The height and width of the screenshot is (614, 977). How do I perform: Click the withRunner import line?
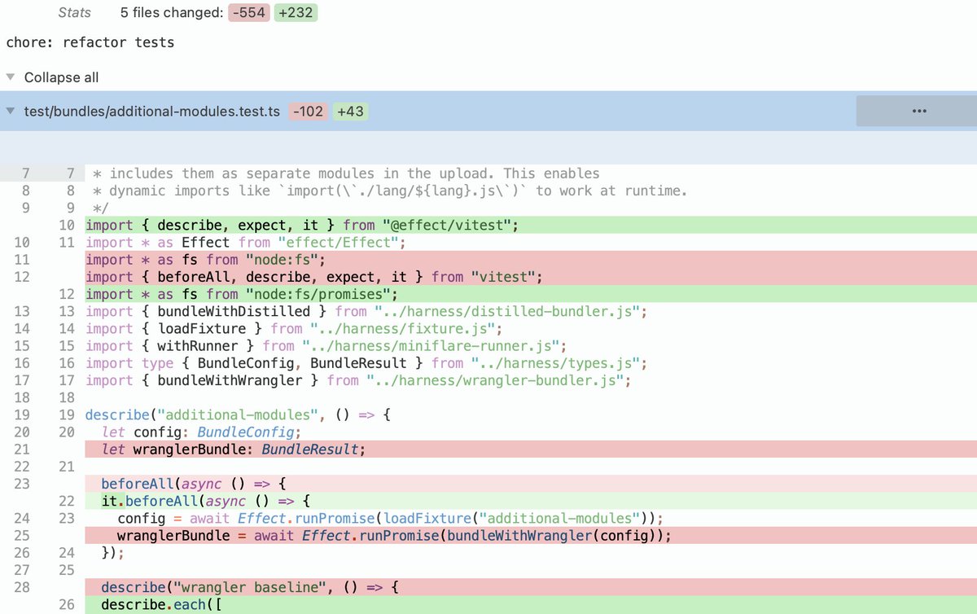click(x=531, y=346)
